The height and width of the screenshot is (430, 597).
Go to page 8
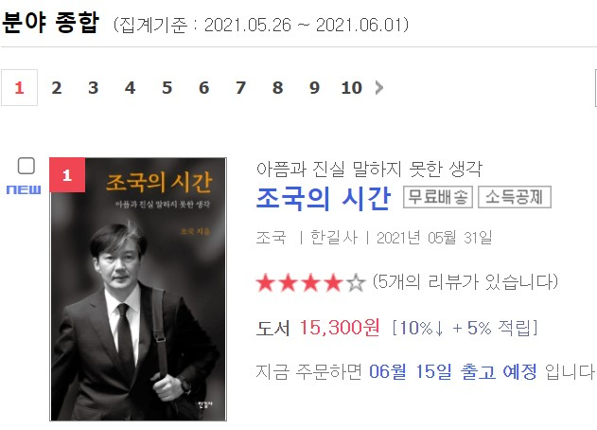click(x=277, y=88)
